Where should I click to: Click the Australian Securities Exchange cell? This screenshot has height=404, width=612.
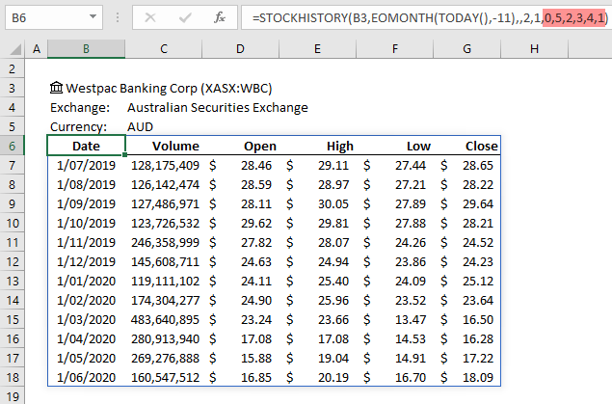(x=218, y=107)
